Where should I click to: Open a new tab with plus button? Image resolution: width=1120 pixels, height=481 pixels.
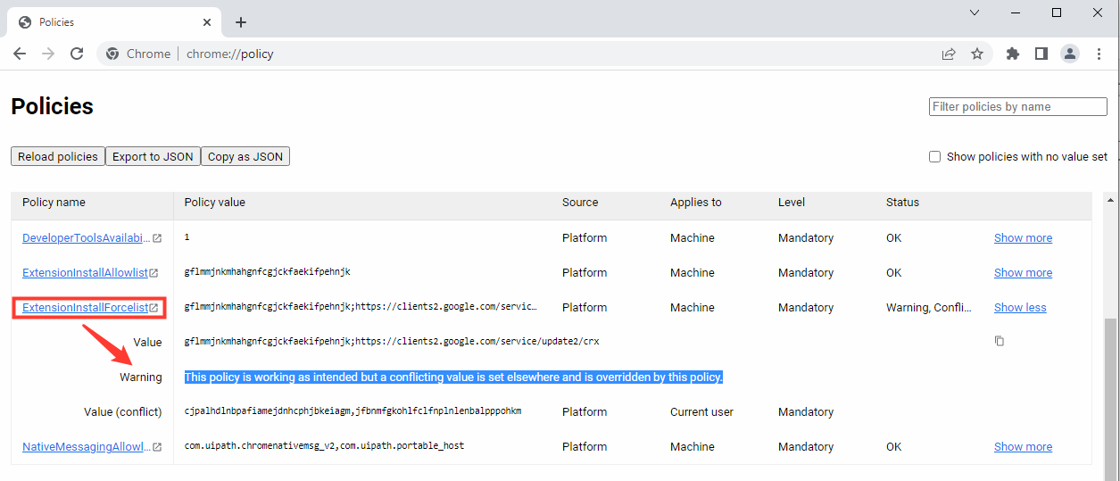coord(241,22)
